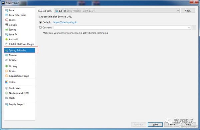Click the Static Web globe icon

[7, 88]
